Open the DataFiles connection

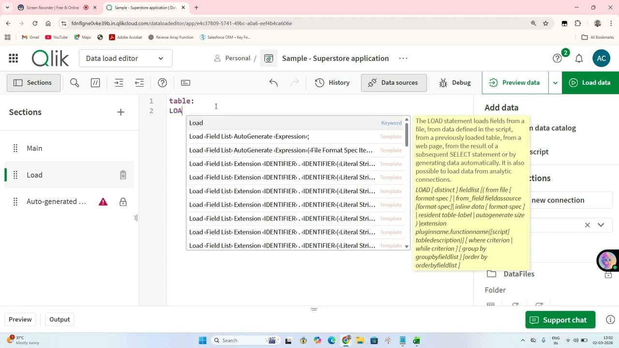click(519, 274)
